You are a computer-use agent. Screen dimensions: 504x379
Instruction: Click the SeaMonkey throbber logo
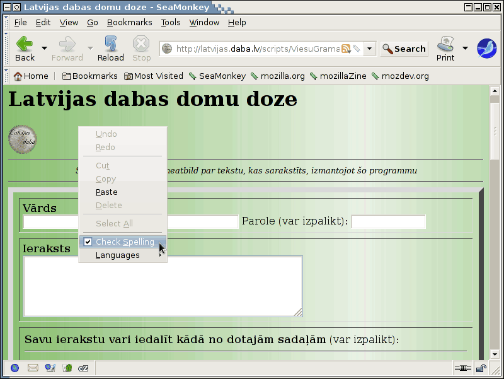tap(486, 49)
